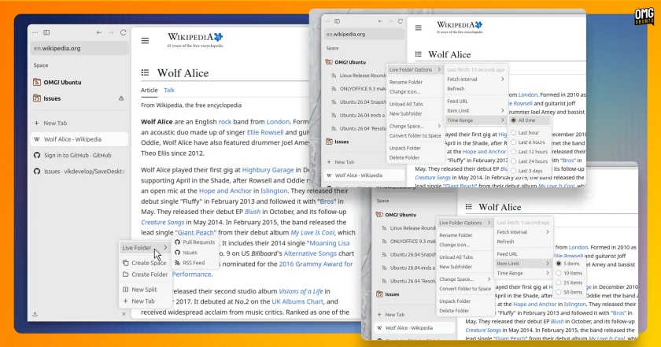Screen dimensions: 661x347
Task: Expand 'Live Folder' submenu in left window
Action: (x=145, y=248)
